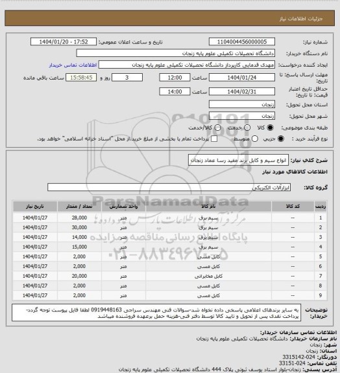Screen dimensions: 340x373
Task: Select the متوسط purchase type radio
Action: point(255,139)
